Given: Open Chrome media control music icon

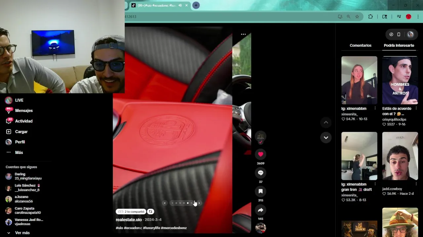Looking at the screenshot, I should pos(399,16).
